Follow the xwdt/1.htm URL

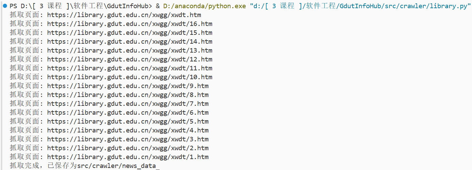pyautogui.click(x=128, y=157)
